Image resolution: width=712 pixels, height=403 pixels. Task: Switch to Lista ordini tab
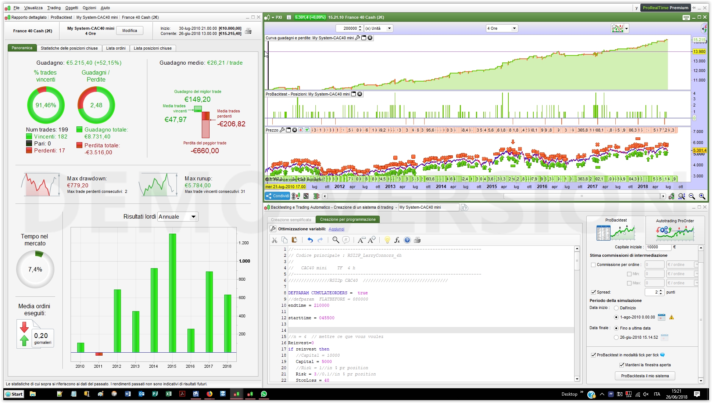pos(116,48)
